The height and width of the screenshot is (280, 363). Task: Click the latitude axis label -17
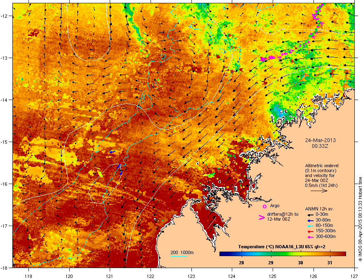click(x=5, y=226)
